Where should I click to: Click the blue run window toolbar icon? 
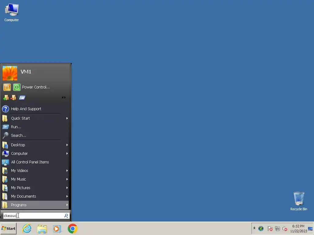pos(22,98)
